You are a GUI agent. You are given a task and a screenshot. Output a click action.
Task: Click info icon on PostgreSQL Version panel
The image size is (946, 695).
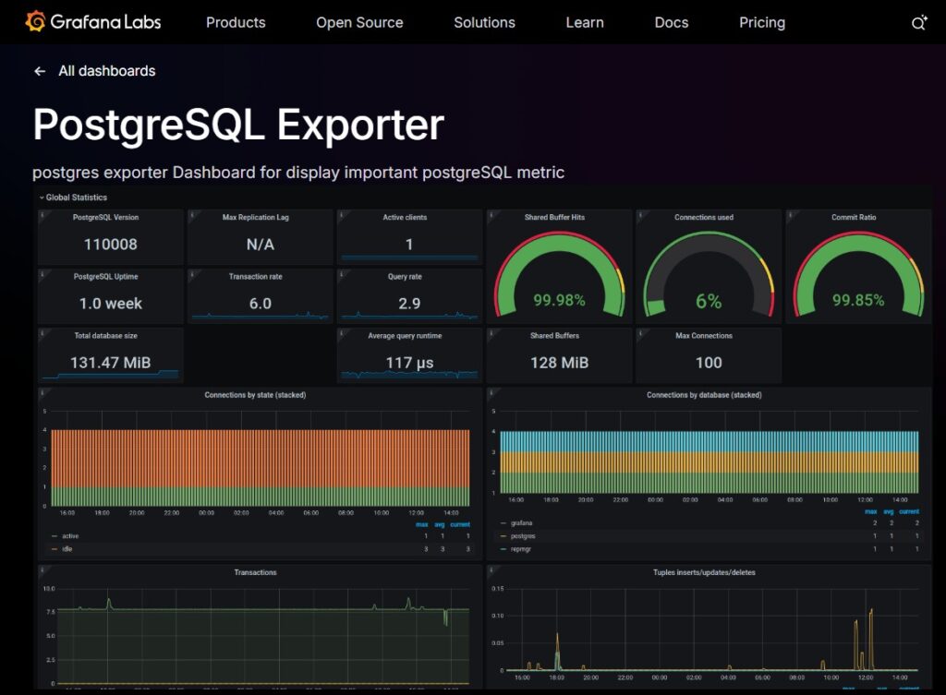(43, 215)
